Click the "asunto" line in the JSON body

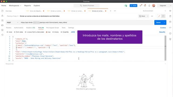pyautogui.click(x=38, y=58)
